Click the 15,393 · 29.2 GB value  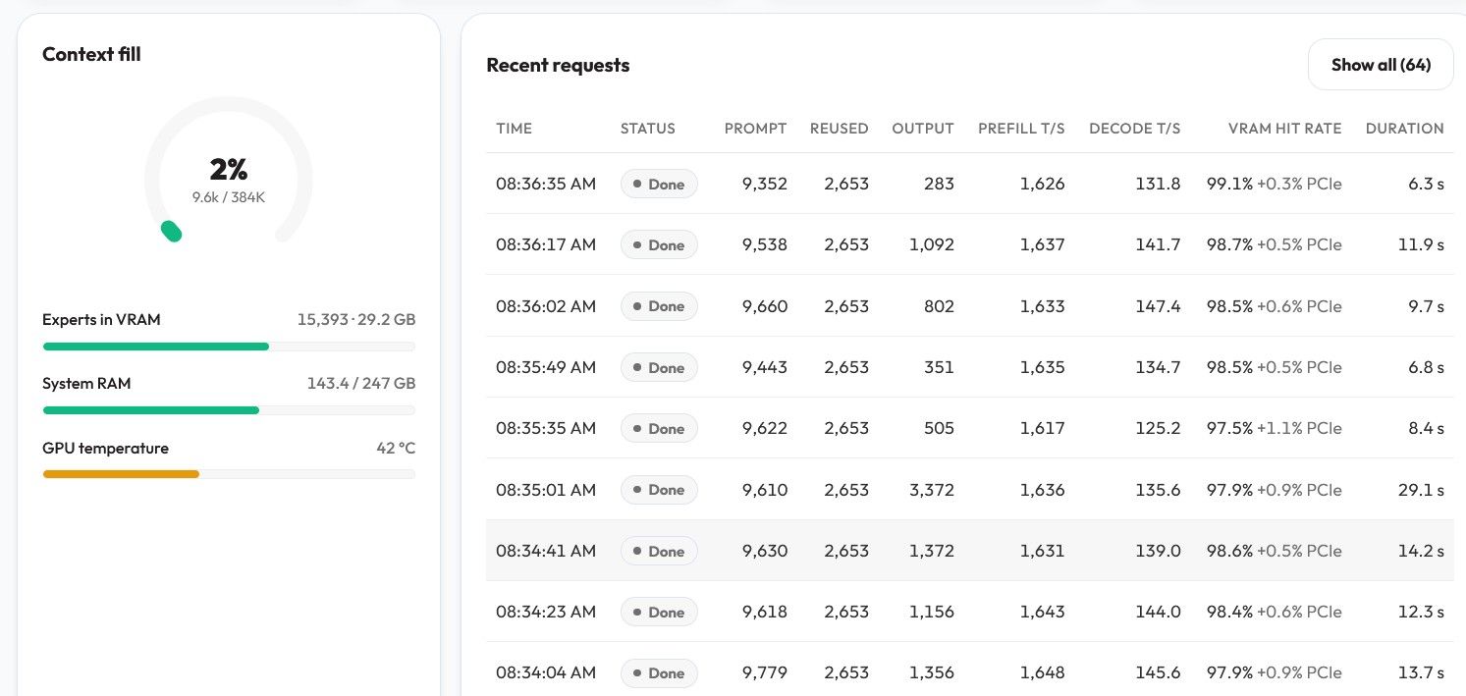click(356, 319)
